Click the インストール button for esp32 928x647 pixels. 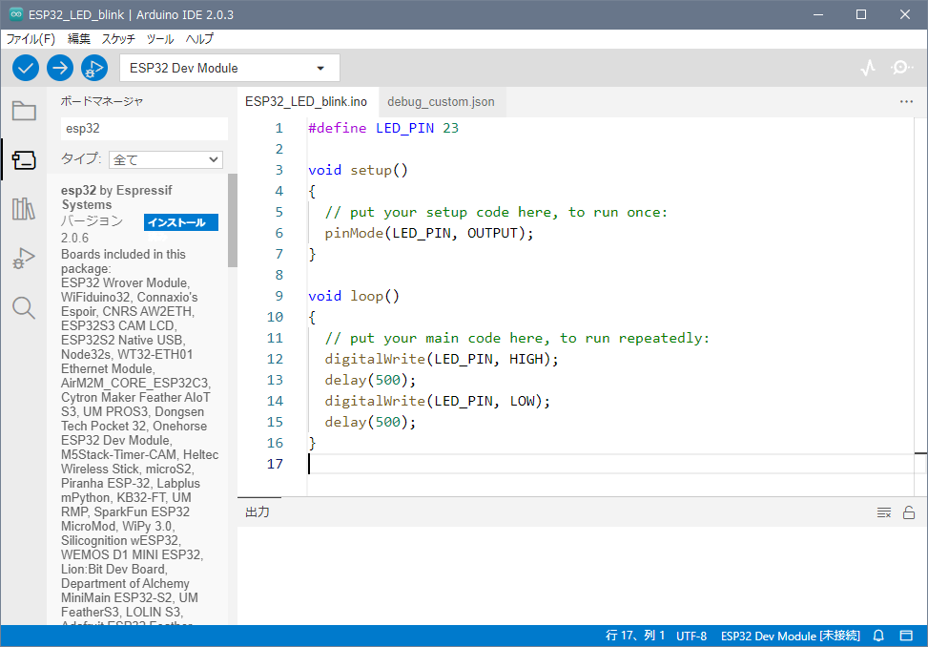point(181,222)
